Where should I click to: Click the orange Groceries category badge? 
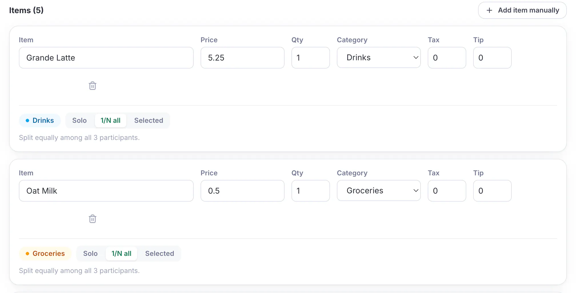click(45, 254)
